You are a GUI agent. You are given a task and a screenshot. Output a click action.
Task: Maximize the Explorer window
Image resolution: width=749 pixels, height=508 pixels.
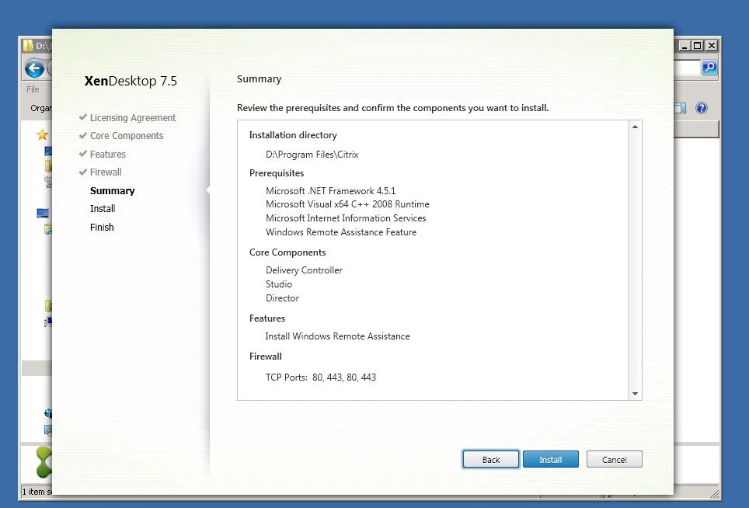698,45
